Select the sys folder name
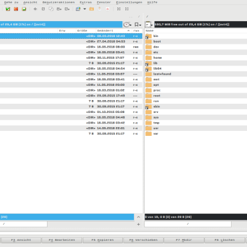The width and height of the screenshot is (247, 247). tap(156, 117)
